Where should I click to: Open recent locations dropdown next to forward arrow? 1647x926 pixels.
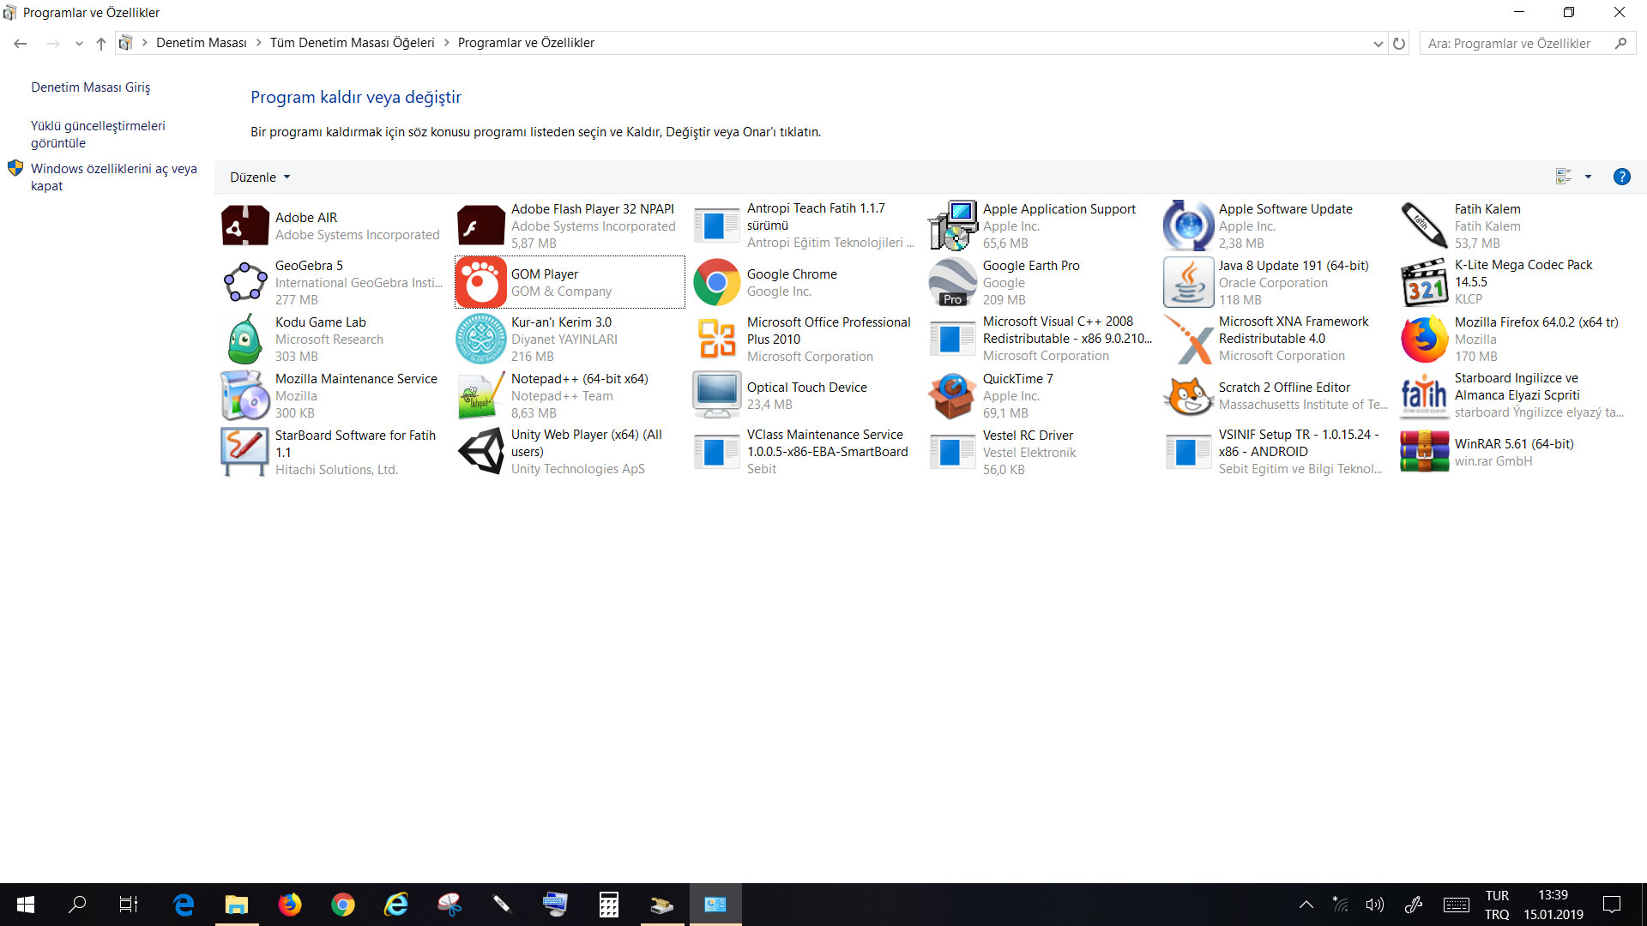click(x=79, y=44)
